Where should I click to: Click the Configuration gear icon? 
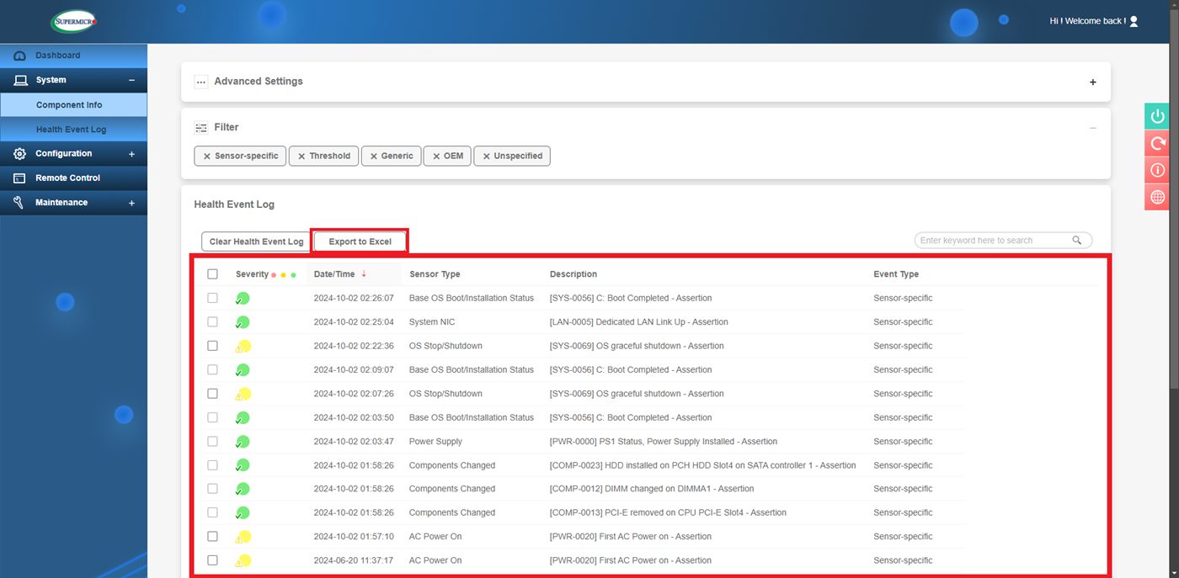click(20, 154)
